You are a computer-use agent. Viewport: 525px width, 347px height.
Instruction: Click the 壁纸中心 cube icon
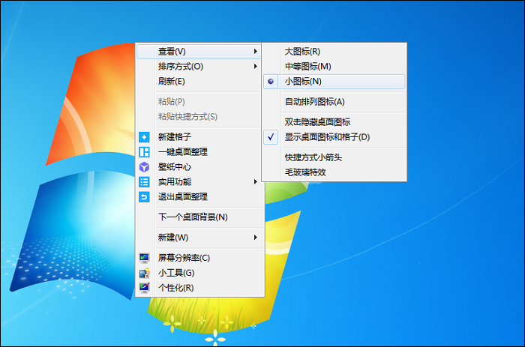tap(145, 166)
